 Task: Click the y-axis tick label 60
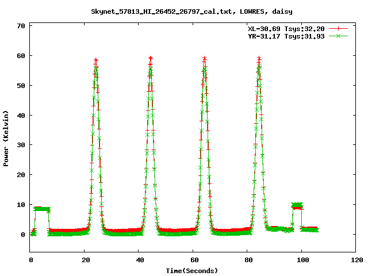[x=21, y=56]
